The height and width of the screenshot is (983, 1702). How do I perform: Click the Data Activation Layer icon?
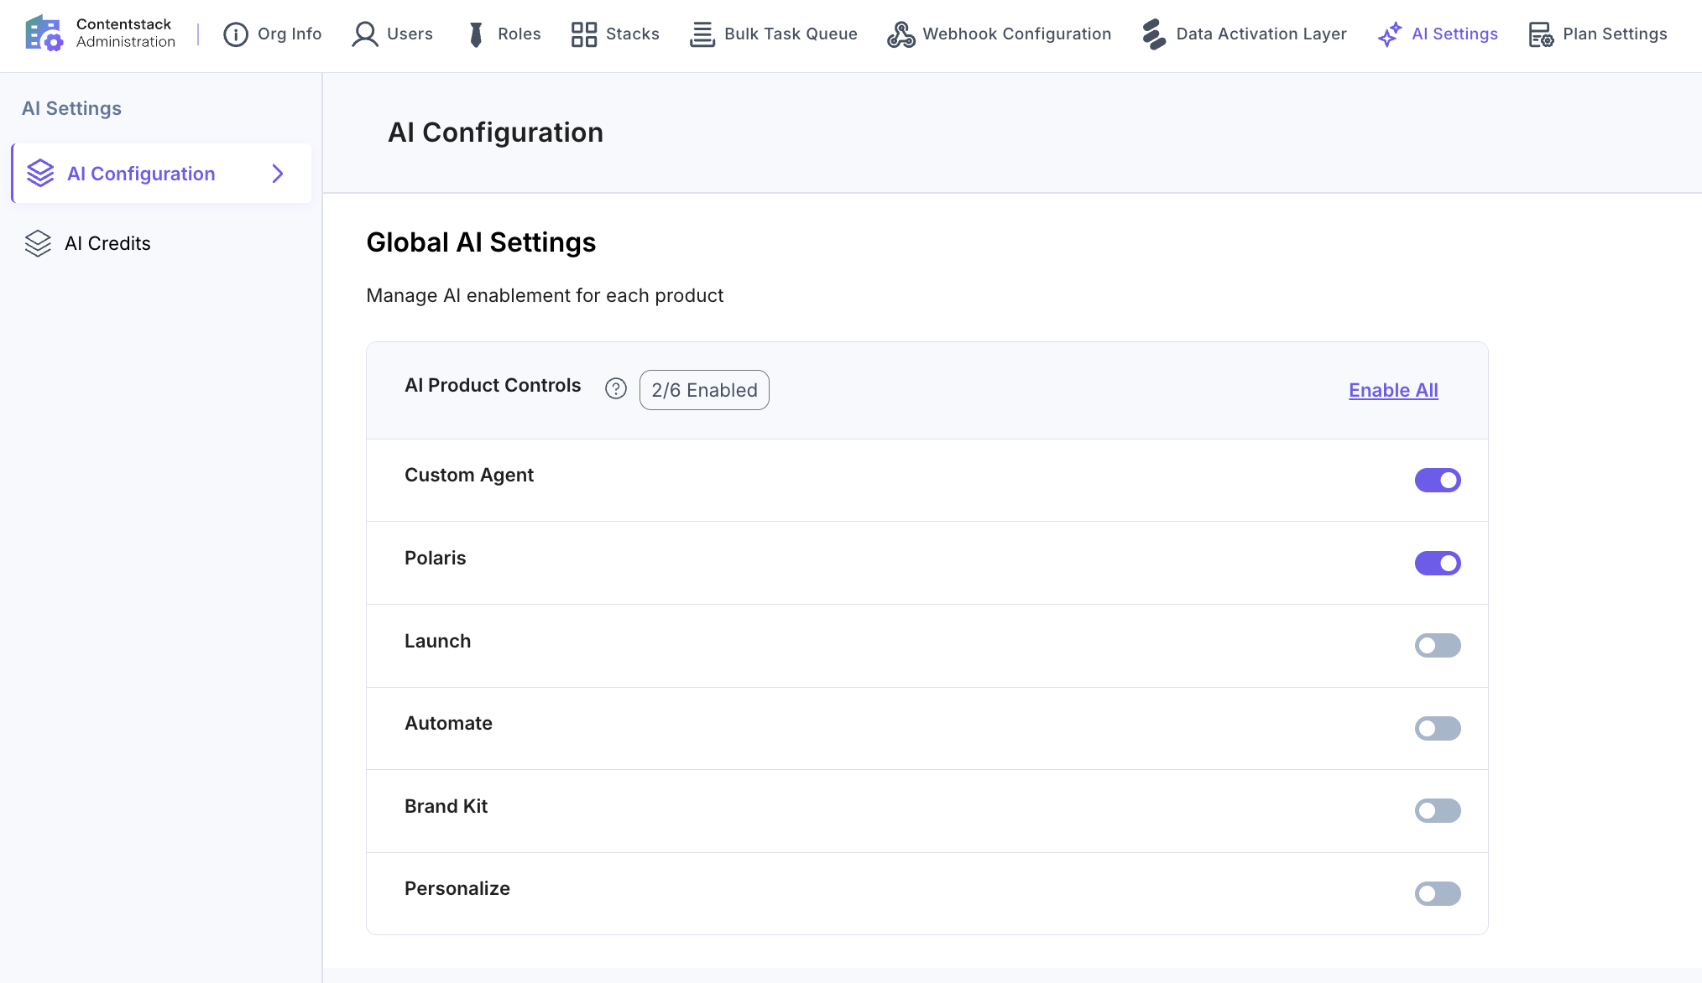point(1155,34)
